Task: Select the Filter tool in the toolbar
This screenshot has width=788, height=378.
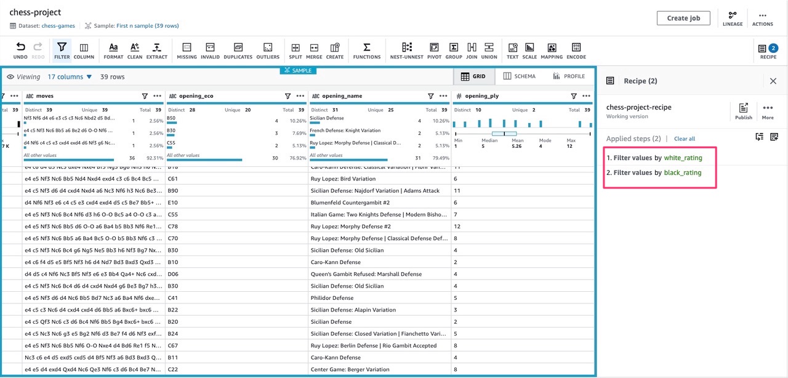Action: (62, 50)
